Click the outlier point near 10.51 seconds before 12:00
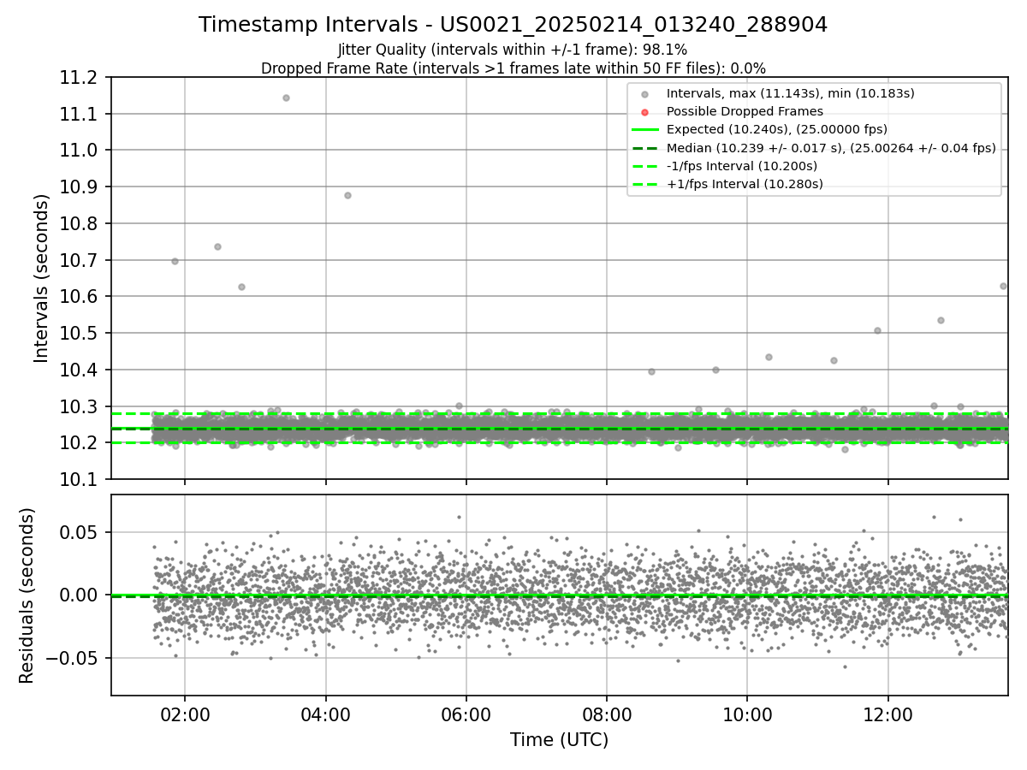1027x770 pixels. pyautogui.click(x=877, y=330)
